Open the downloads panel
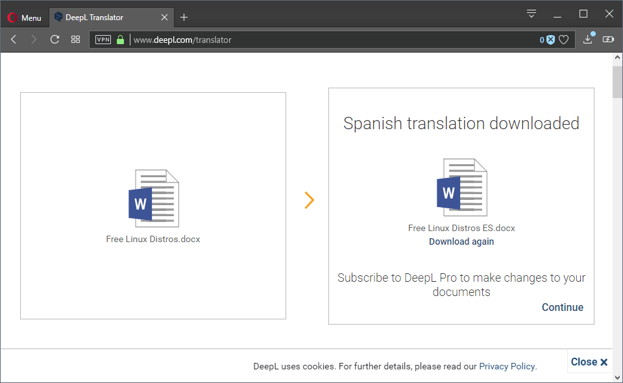This screenshot has width=623, height=383. click(588, 38)
